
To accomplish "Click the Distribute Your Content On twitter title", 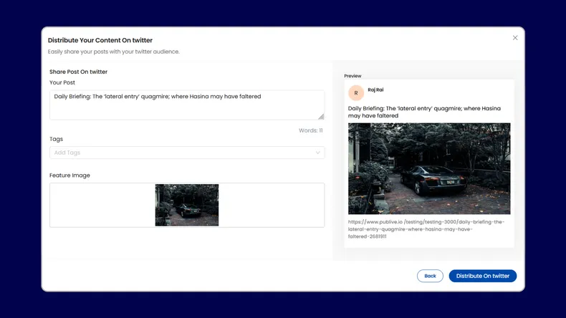I will [100, 41].
